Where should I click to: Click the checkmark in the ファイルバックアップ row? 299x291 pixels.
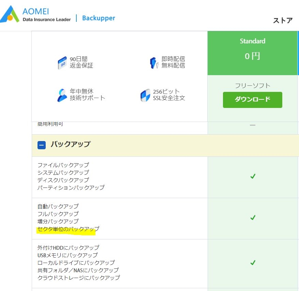point(253,176)
